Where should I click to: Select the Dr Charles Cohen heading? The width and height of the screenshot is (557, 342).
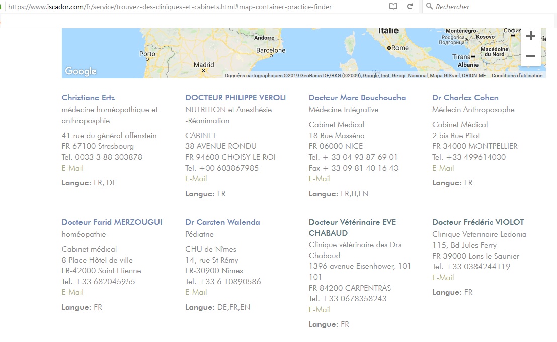point(465,98)
